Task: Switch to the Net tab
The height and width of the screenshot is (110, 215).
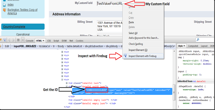Action: point(71,41)
